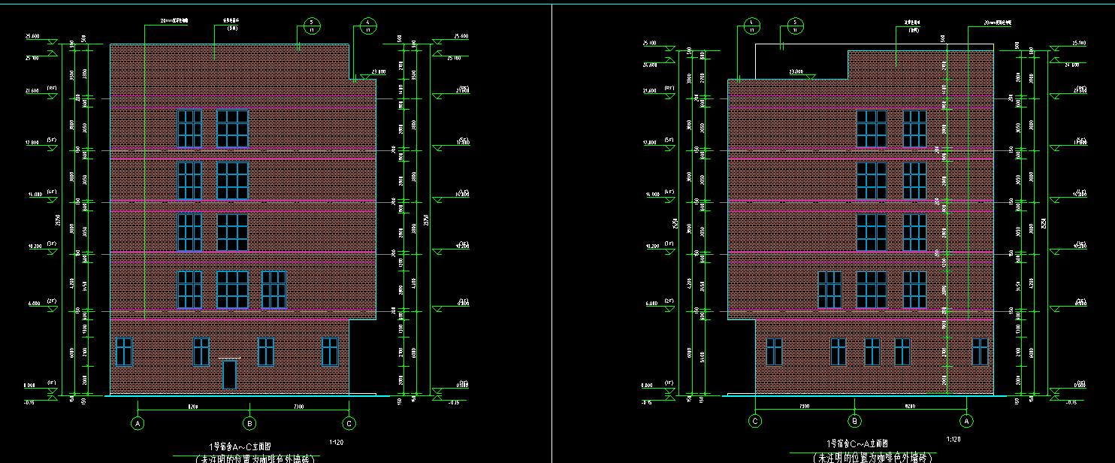Viewport: 1115px width, 463px height.
Task: Select the 8200 dimension text on left elevation
Action: coord(192,407)
